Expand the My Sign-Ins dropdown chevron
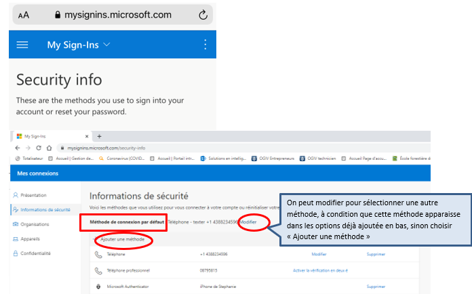 106,45
